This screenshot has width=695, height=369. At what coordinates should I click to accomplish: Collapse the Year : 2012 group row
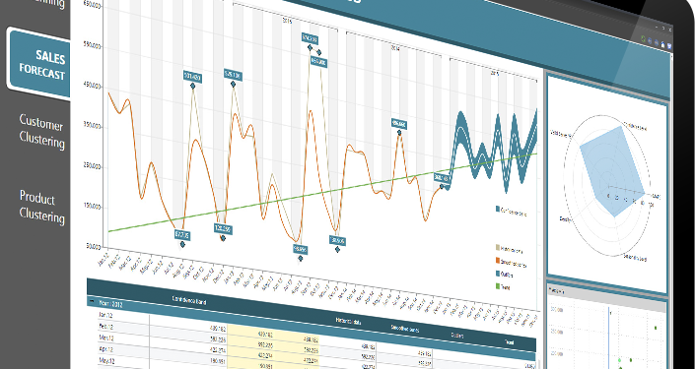pyautogui.click(x=92, y=300)
